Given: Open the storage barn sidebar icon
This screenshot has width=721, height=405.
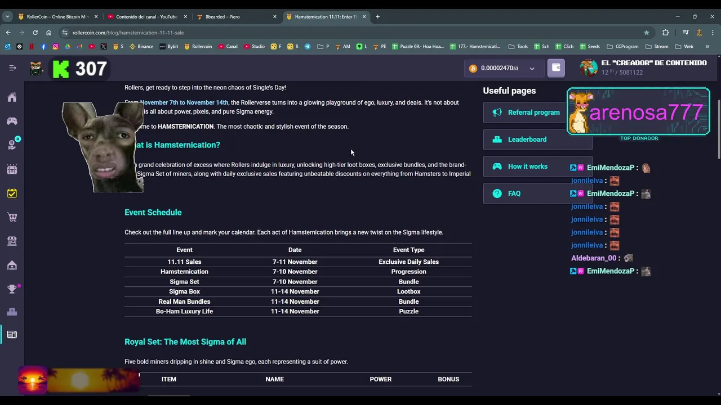Looking at the screenshot, I should 12,265.
